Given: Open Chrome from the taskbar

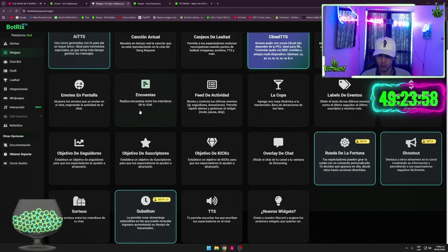Looking at the screenshot, I should [224, 248].
